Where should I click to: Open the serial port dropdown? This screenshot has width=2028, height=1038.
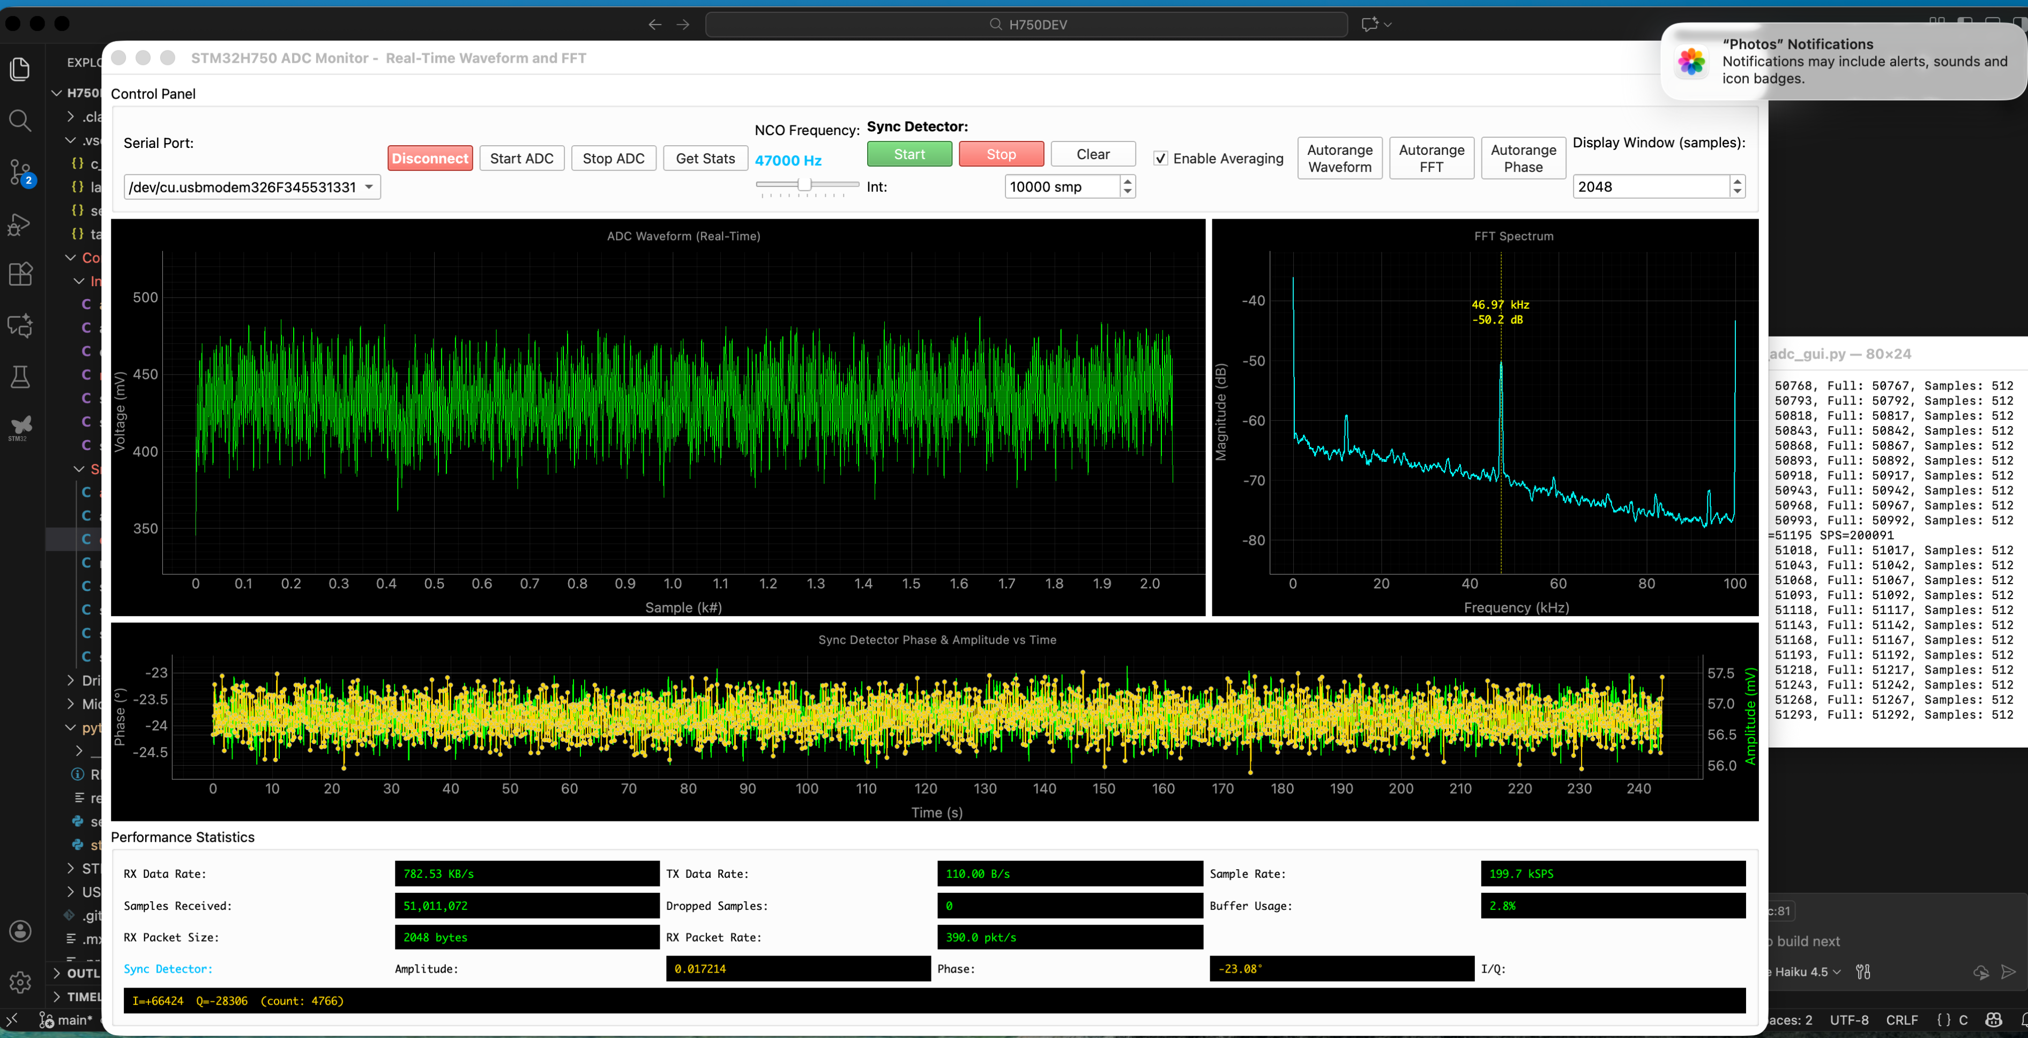(x=252, y=188)
